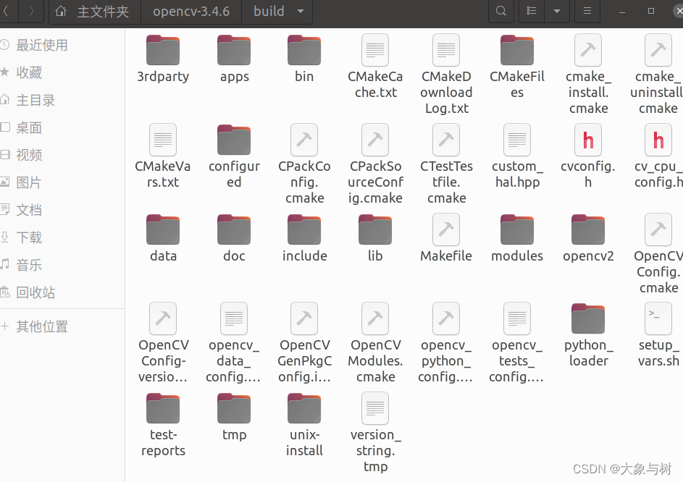Open 桌面 in the sidebar
The height and width of the screenshot is (482, 683).
pyautogui.click(x=62, y=127)
